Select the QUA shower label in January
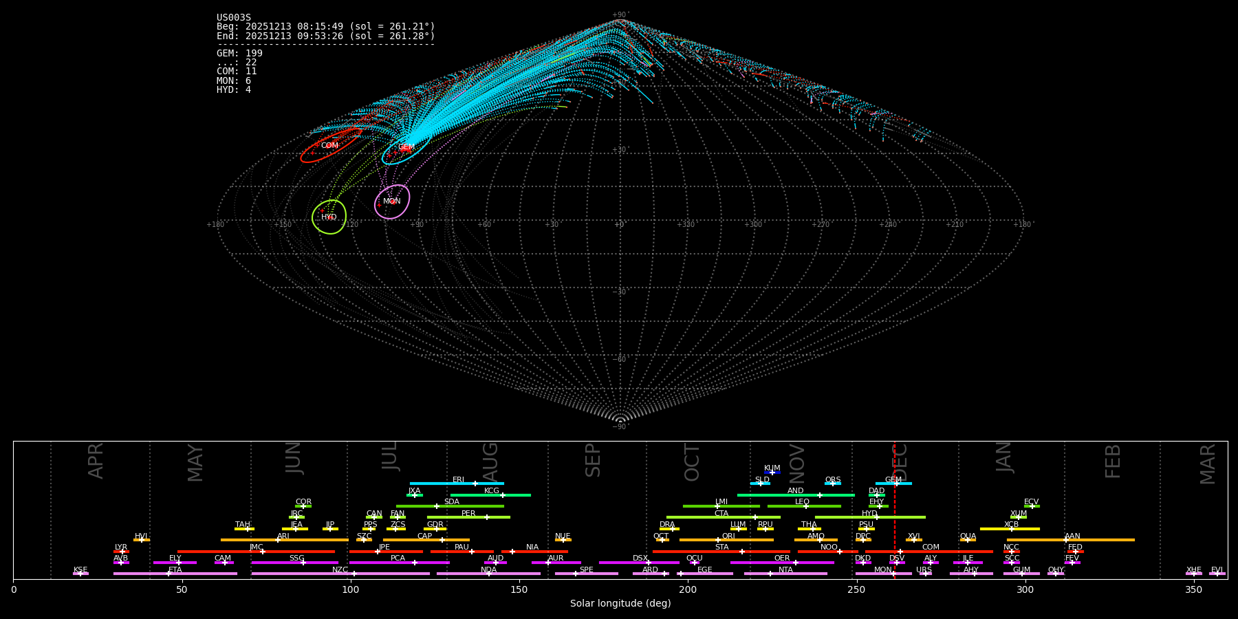Viewport: 1238px width, 619px height. (968, 536)
